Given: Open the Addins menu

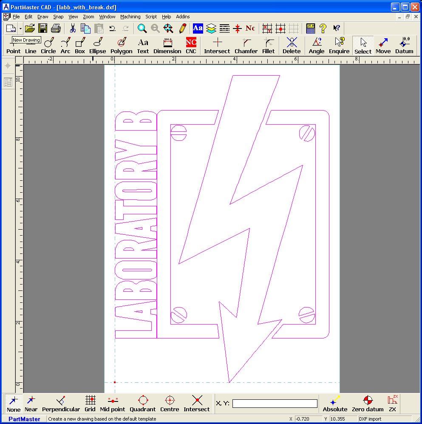Looking at the screenshot, I should pos(183,17).
